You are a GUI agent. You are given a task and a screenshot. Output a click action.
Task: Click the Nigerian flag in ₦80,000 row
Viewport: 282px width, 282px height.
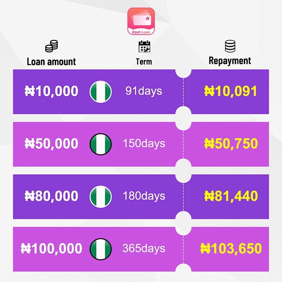pyautogui.click(x=101, y=197)
